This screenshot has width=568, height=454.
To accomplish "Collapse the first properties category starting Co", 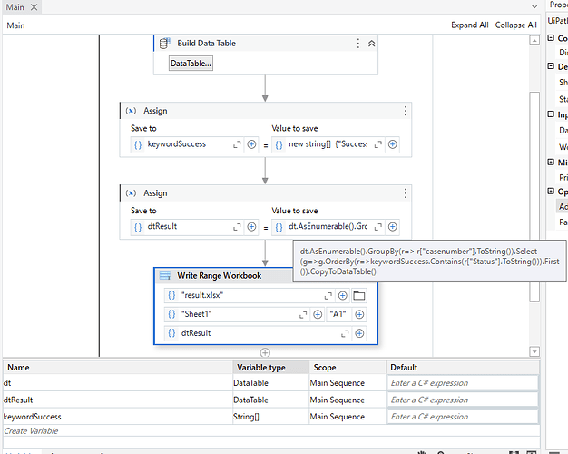I will click(x=551, y=38).
